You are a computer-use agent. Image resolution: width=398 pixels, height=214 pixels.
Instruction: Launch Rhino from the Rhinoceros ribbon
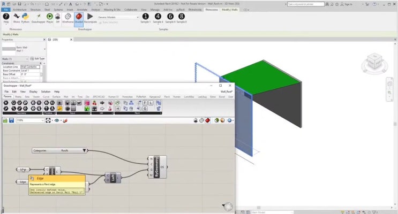coord(17,18)
